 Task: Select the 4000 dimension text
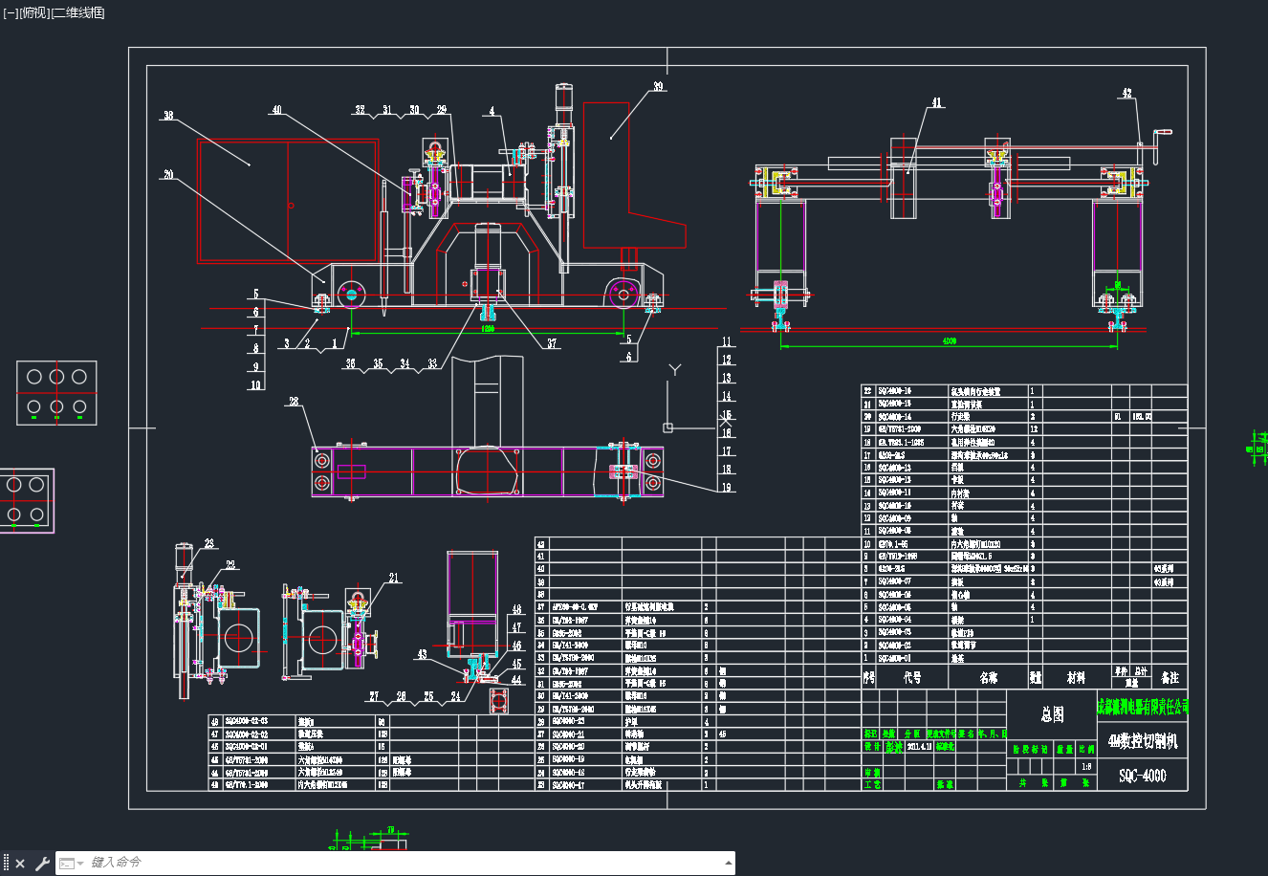point(949,340)
